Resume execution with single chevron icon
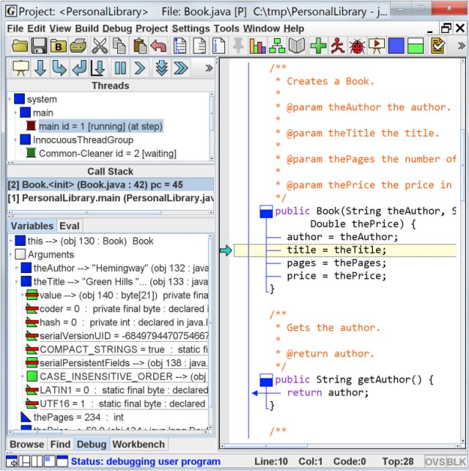 (140, 68)
